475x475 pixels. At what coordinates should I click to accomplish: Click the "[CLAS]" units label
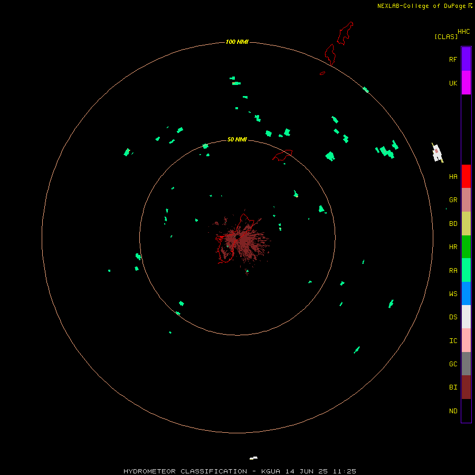(446, 37)
